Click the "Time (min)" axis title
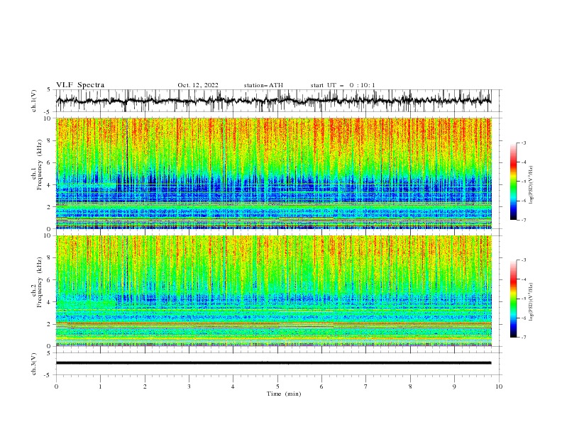 284,394
